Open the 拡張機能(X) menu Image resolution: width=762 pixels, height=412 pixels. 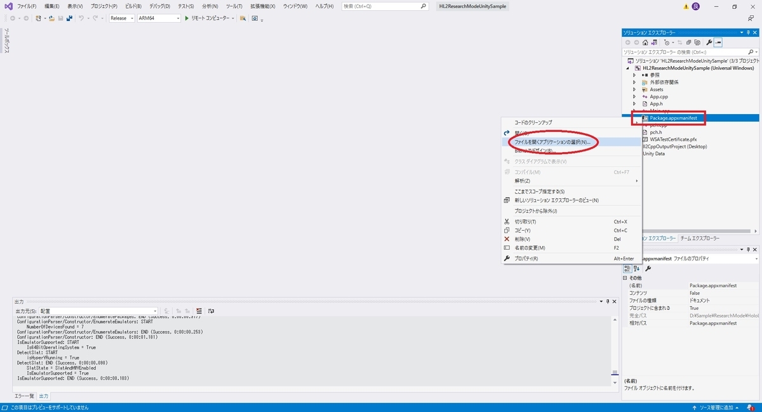tap(262, 6)
